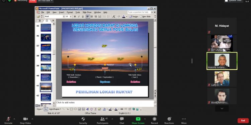Click the red End meeting button
Screen dimensions: 251x125
pos(243,121)
